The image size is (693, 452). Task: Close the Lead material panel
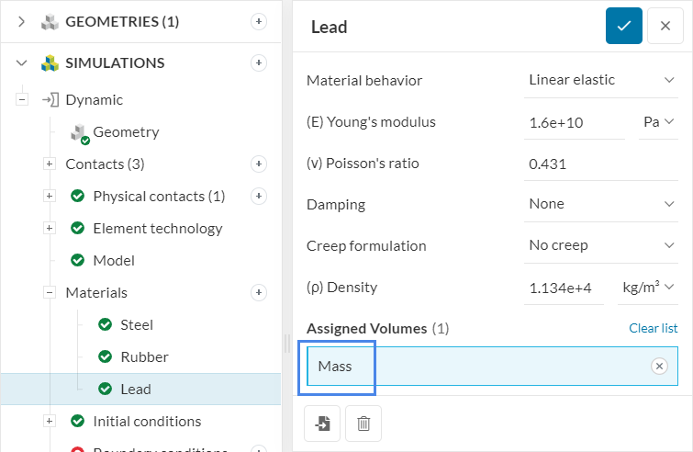665,27
